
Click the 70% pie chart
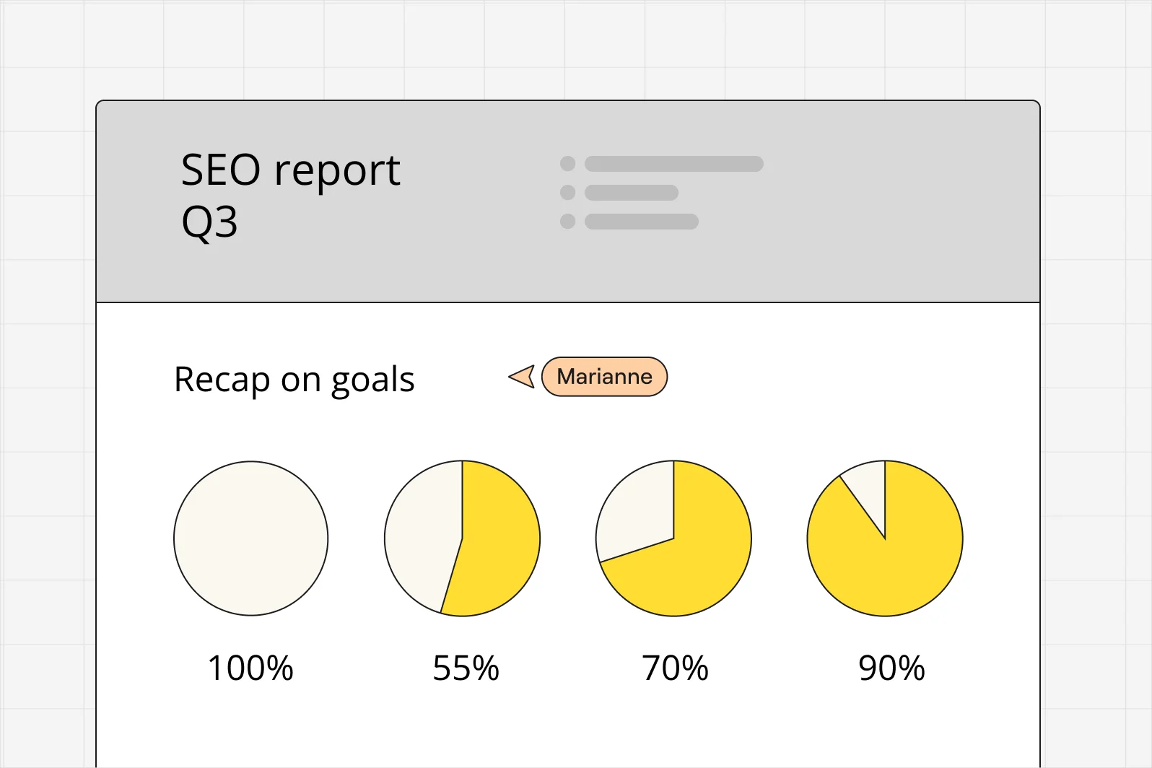tap(673, 538)
